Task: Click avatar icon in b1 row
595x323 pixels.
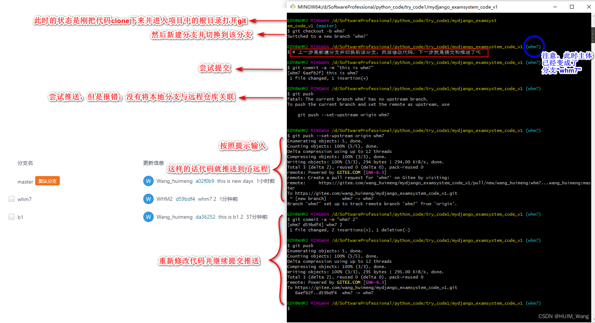Action: pos(148,217)
